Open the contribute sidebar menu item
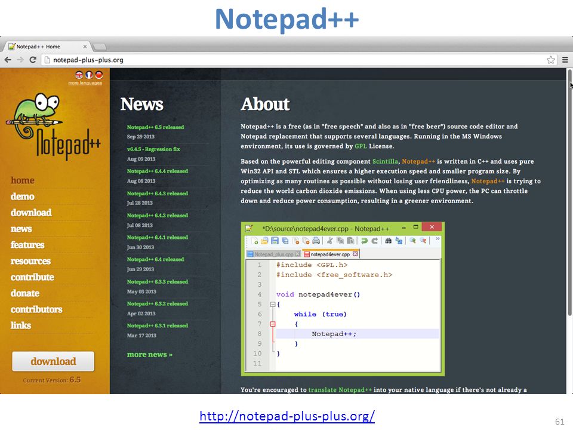 click(x=32, y=277)
